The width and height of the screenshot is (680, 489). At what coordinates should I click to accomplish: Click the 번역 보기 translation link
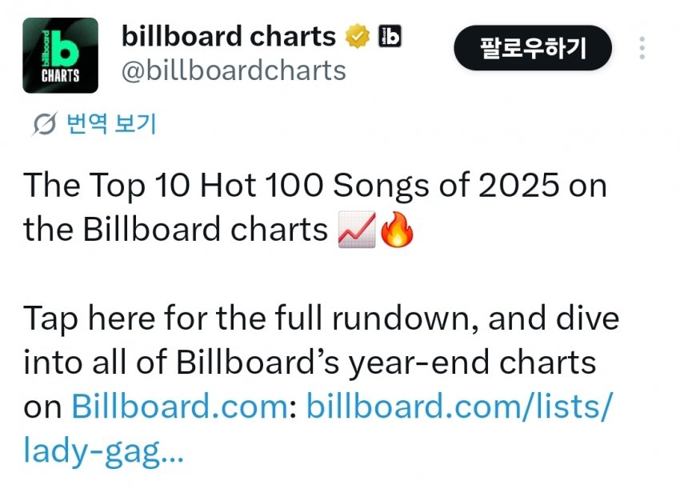click(110, 124)
